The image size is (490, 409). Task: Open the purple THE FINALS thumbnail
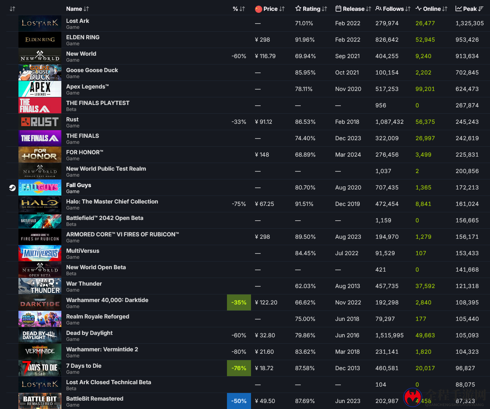tap(40, 138)
